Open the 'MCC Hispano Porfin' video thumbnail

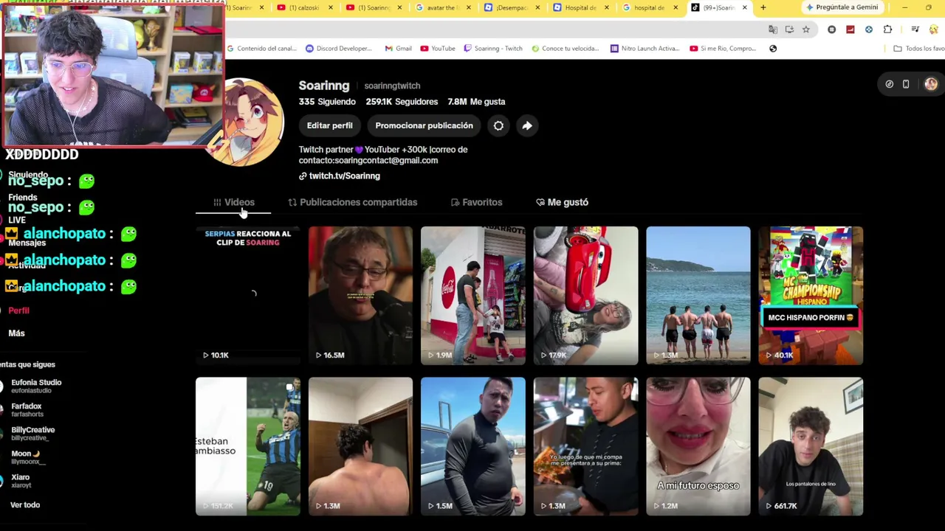[x=811, y=295]
